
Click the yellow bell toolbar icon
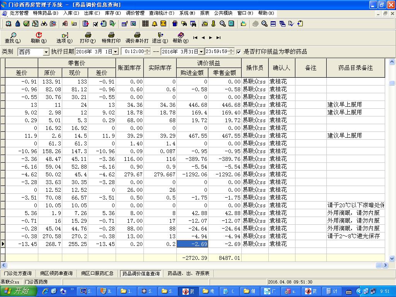click(x=154, y=24)
